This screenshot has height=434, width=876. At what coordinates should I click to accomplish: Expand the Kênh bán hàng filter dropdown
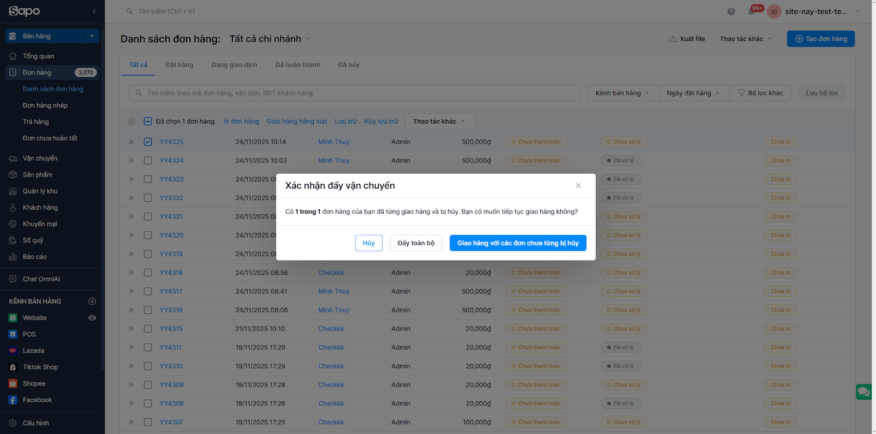click(623, 93)
